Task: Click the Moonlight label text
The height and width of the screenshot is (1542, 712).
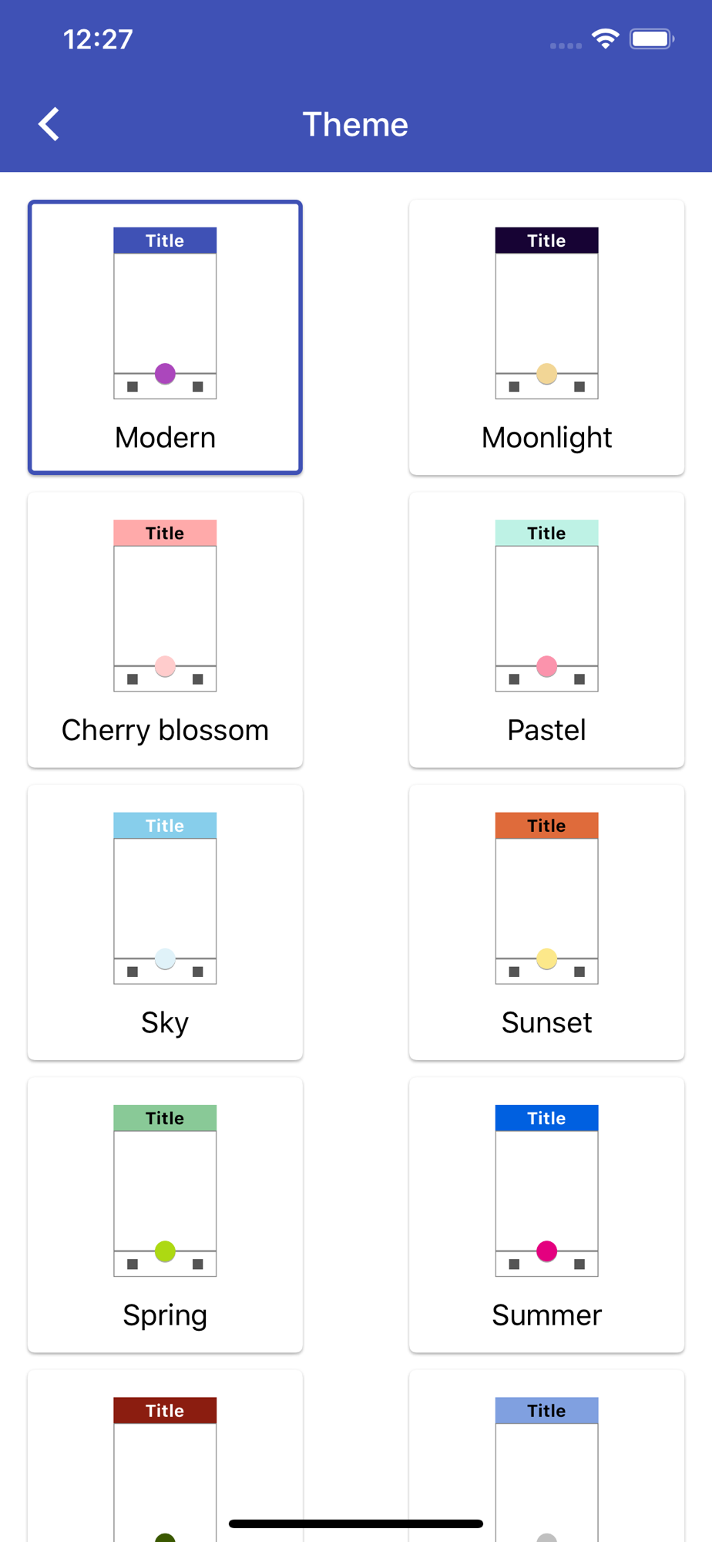Action: (546, 438)
